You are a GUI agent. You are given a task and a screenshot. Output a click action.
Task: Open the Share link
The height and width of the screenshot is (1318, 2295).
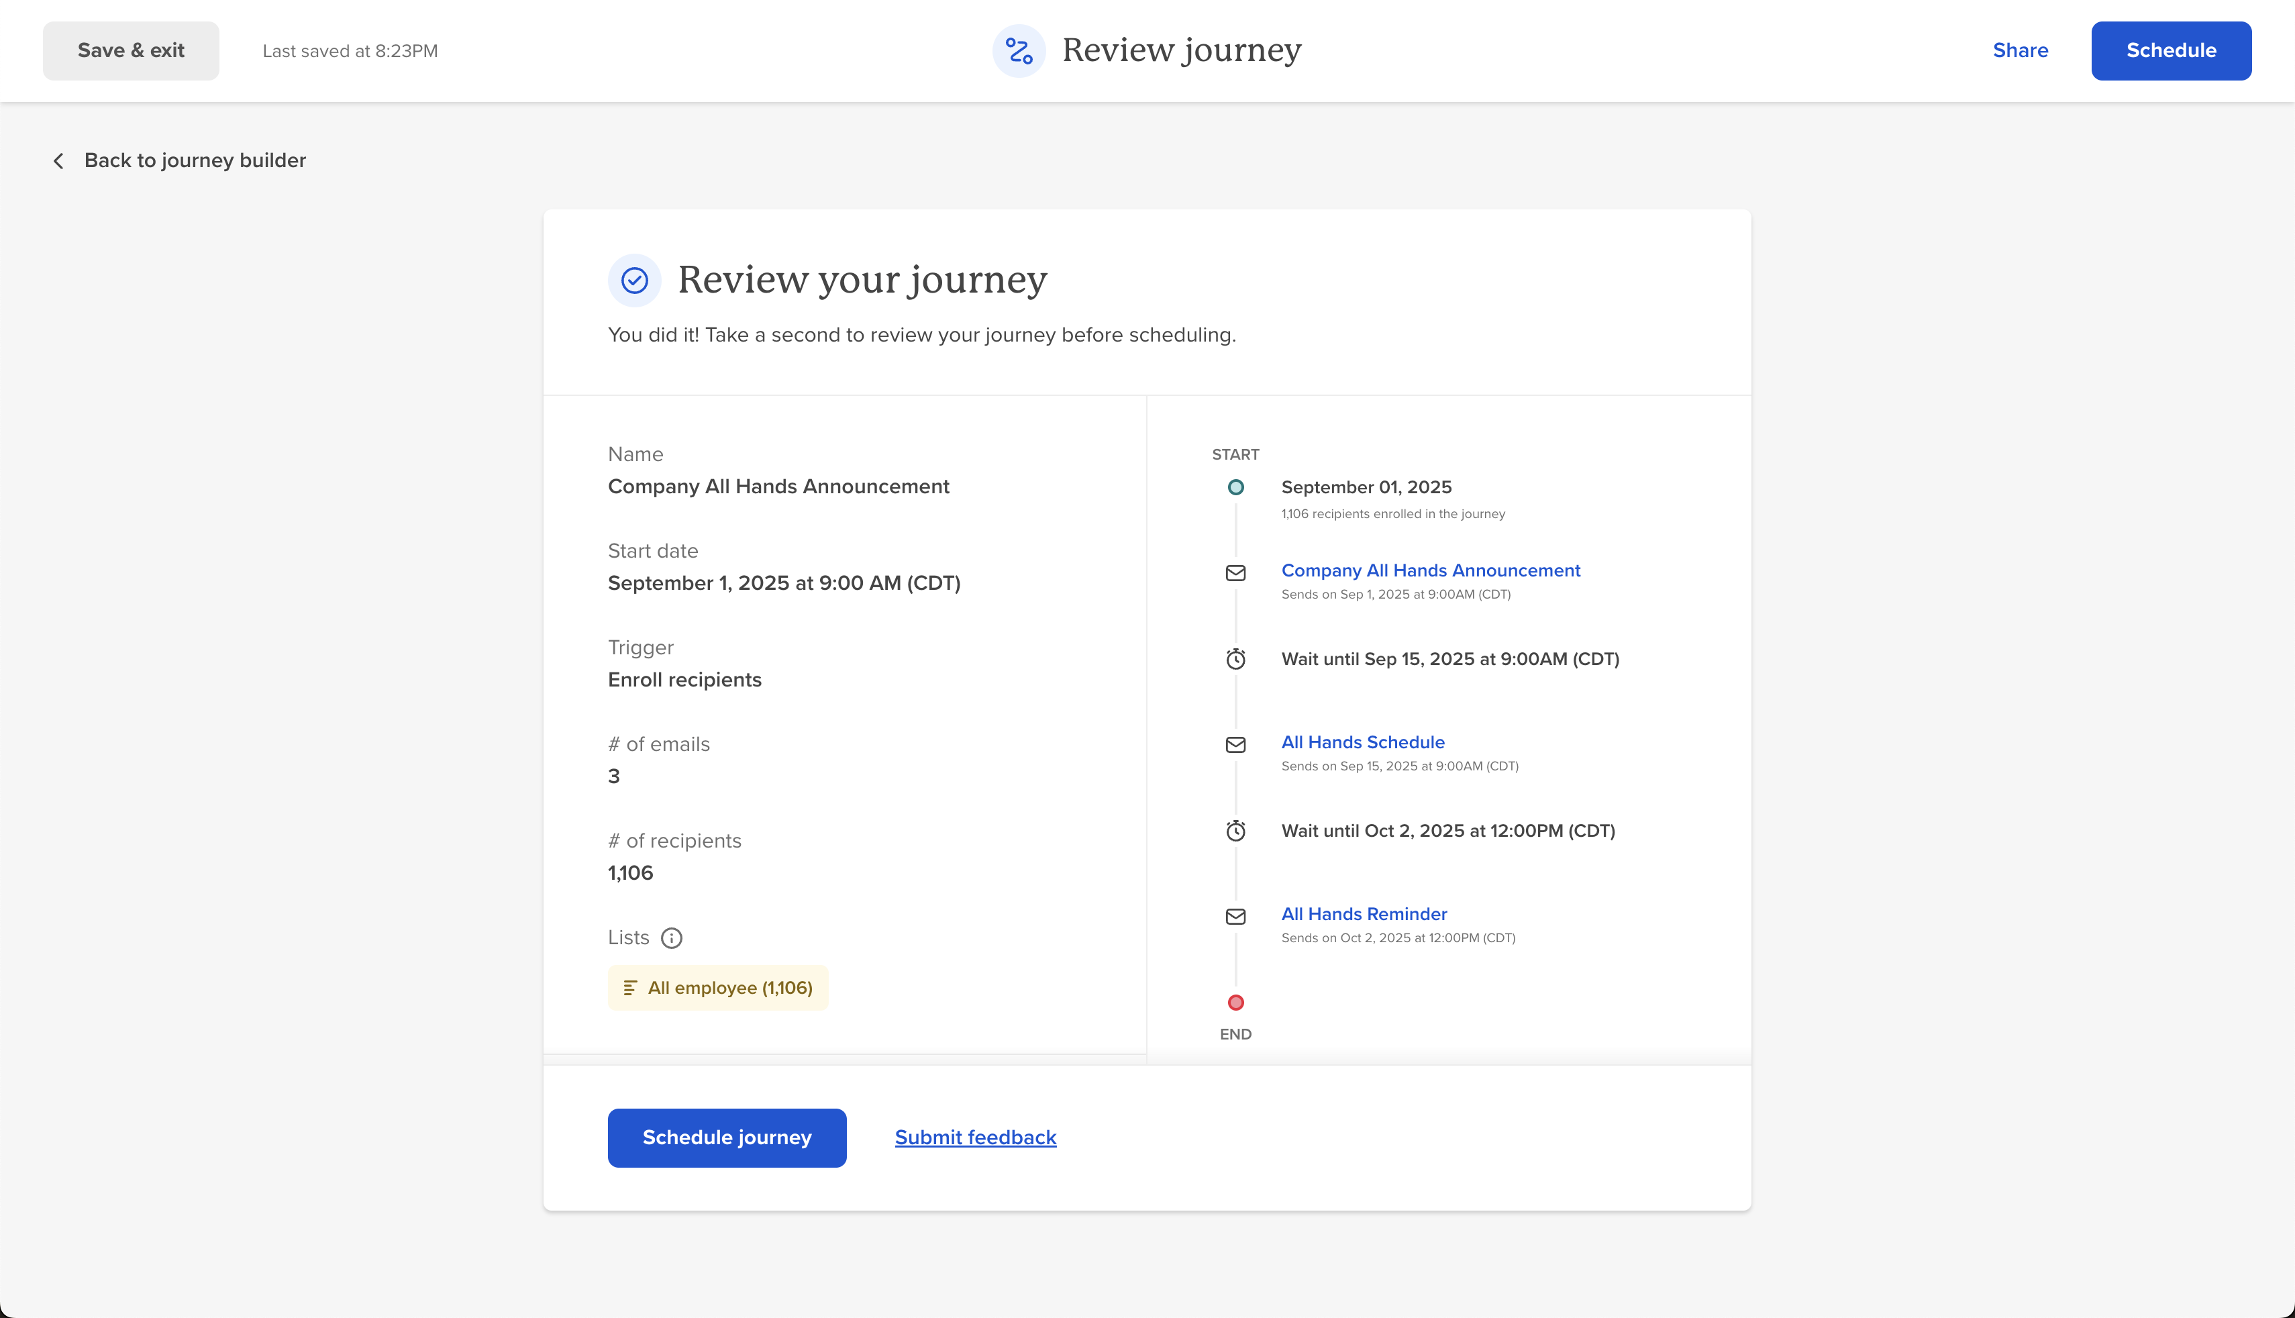(2020, 51)
